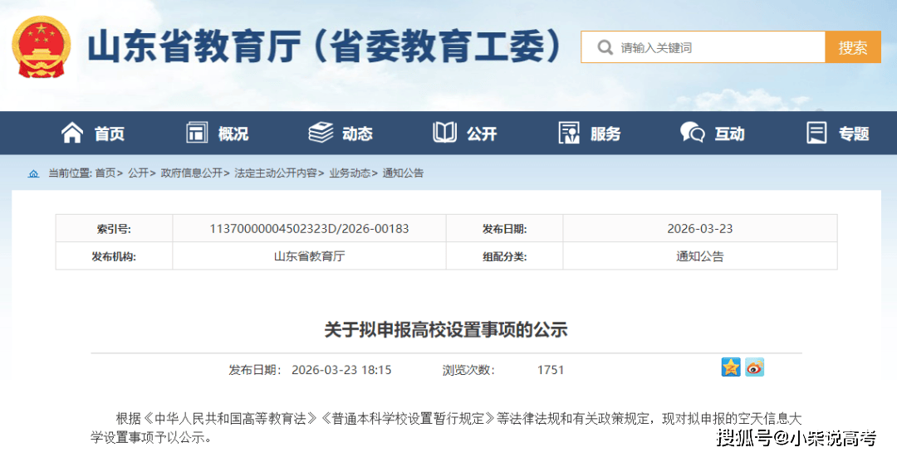Click the 公开 breadcrumb link
This screenshot has height=457, width=897.
(138, 173)
